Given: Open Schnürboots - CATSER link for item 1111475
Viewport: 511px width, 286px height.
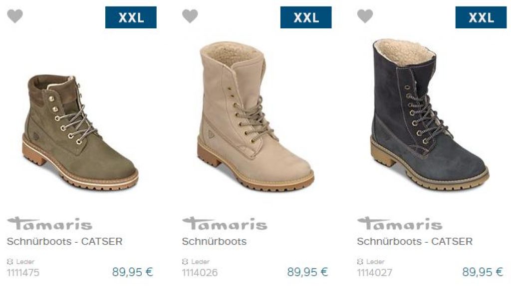Looking at the screenshot, I should point(64,241).
